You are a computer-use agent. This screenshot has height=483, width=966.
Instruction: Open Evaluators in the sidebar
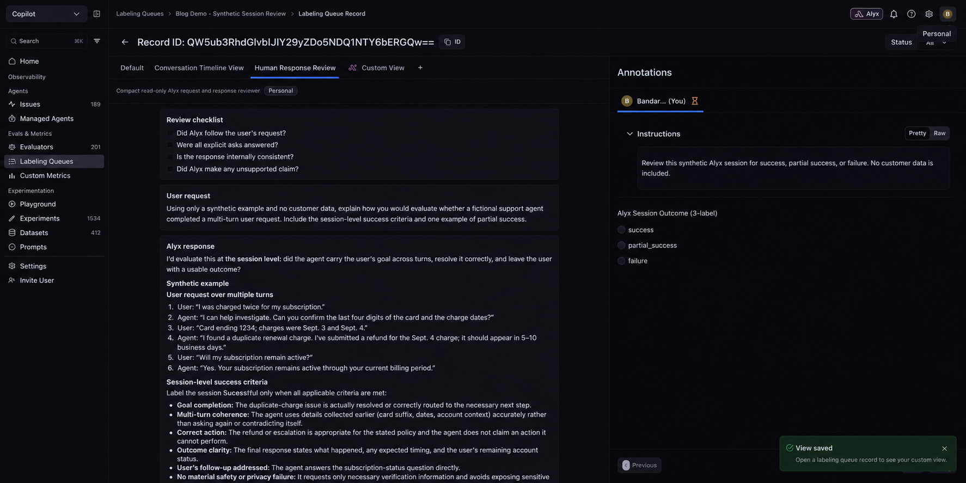[54, 147]
